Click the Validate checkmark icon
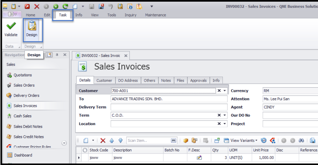The width and height of the screenshot is (318, 165). 11,26
